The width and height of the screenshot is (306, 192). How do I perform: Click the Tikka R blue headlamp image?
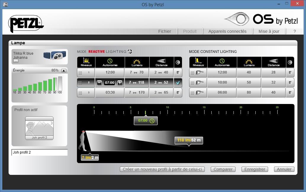(x=54, y=55)
